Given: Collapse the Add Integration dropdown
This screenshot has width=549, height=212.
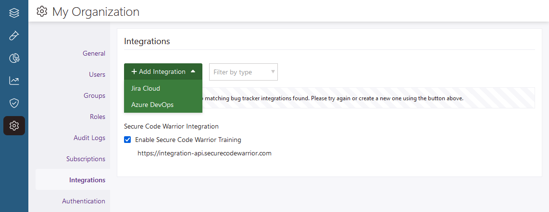Looking at the screenshot, I should pos(163,71).
